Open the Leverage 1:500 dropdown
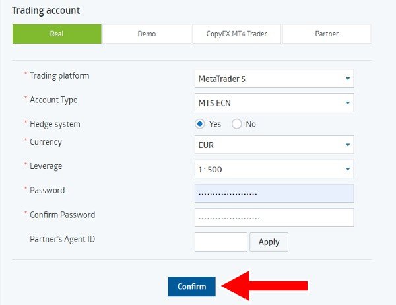This screenshot has height=305, width=396. [x=274, y=169]
